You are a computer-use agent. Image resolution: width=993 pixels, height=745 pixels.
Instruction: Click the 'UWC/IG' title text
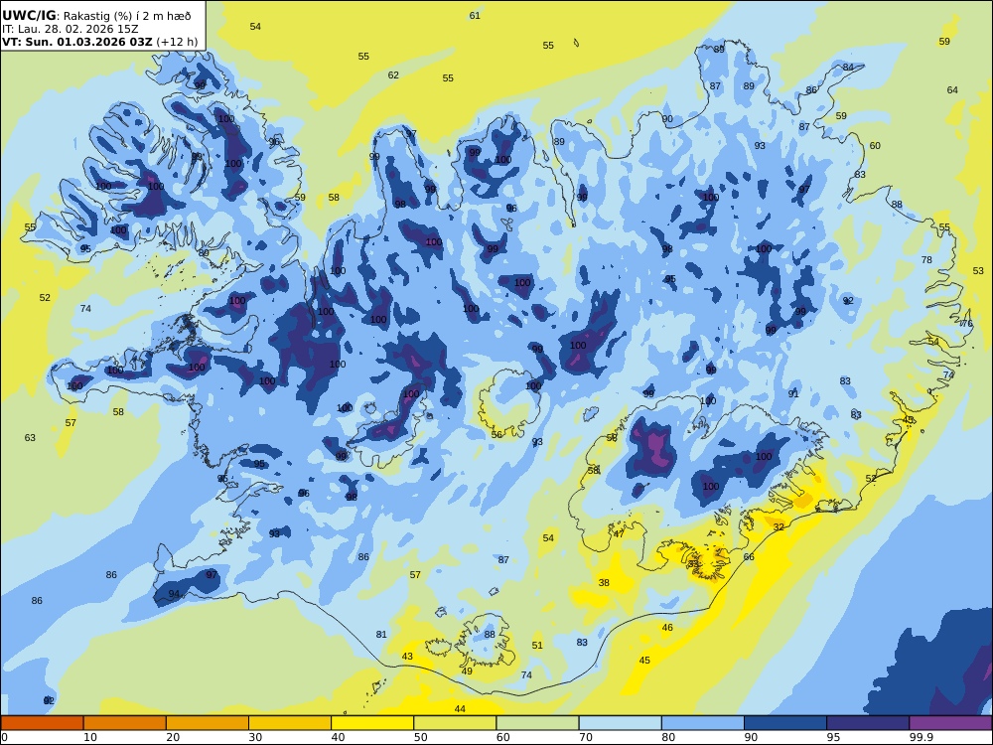29,16
